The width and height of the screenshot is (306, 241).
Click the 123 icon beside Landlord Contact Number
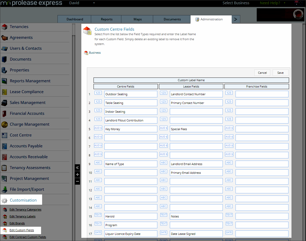163,93
